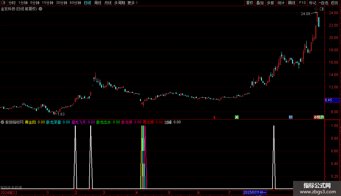Screen dimensions: 341x196
Task: Click the diamond icon above price chart
Action: pyautogui.click(x=316, y=9)
